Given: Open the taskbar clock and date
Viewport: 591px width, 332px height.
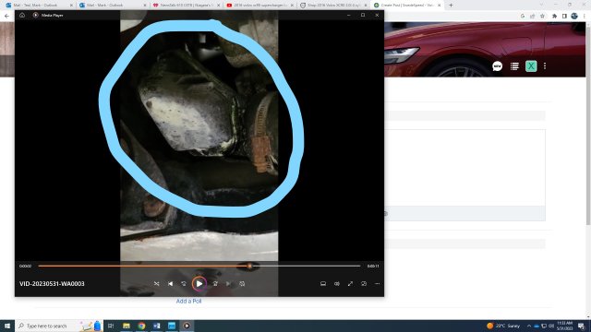Looking at the screenshot, I should [564, 326].
